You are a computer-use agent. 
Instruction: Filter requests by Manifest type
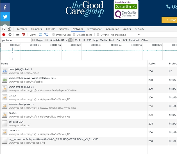pos(134,40)
